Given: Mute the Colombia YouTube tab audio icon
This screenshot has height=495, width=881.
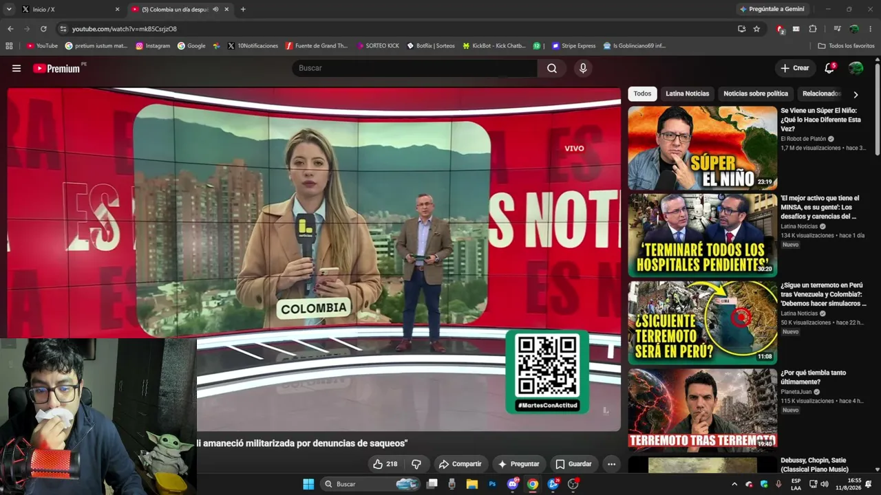Looking at the screenshot, I should point(215,10).
